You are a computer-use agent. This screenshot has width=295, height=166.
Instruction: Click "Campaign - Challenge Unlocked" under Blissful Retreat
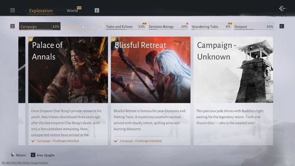pos(141,141)
